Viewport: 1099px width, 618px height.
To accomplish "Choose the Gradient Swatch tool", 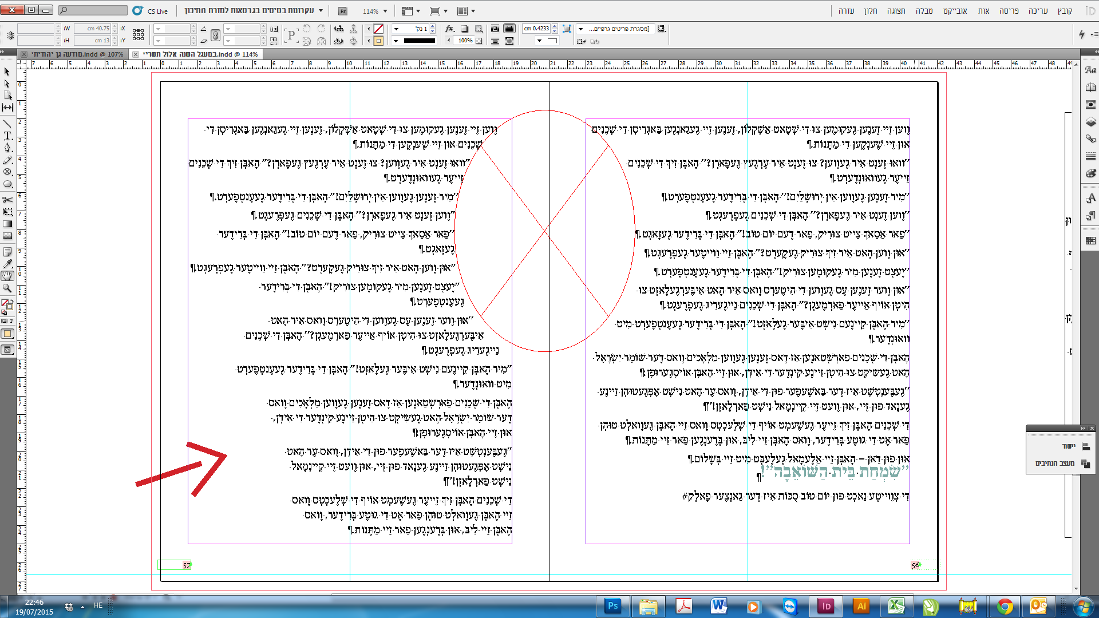I will [7, 224].
